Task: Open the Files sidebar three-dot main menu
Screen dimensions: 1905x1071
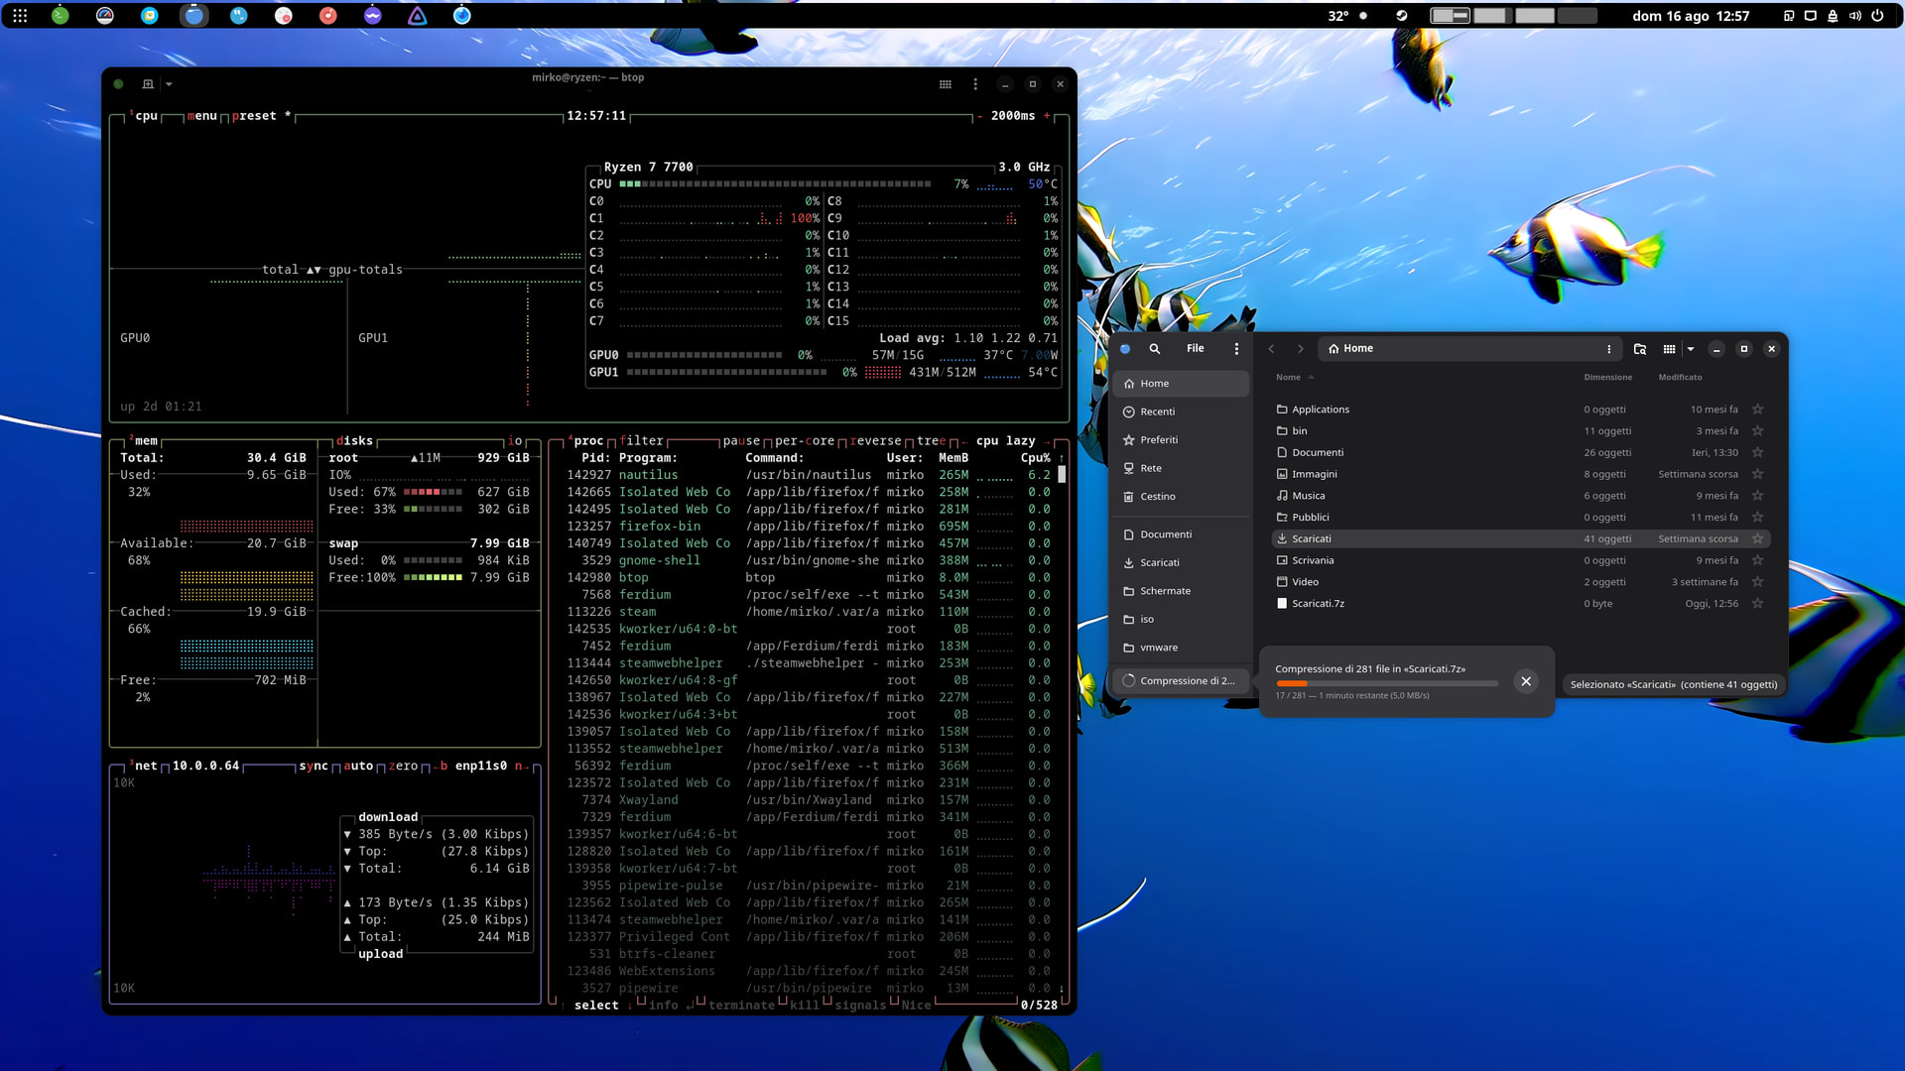Action: pyautogui.click(x=1236, y=349)
